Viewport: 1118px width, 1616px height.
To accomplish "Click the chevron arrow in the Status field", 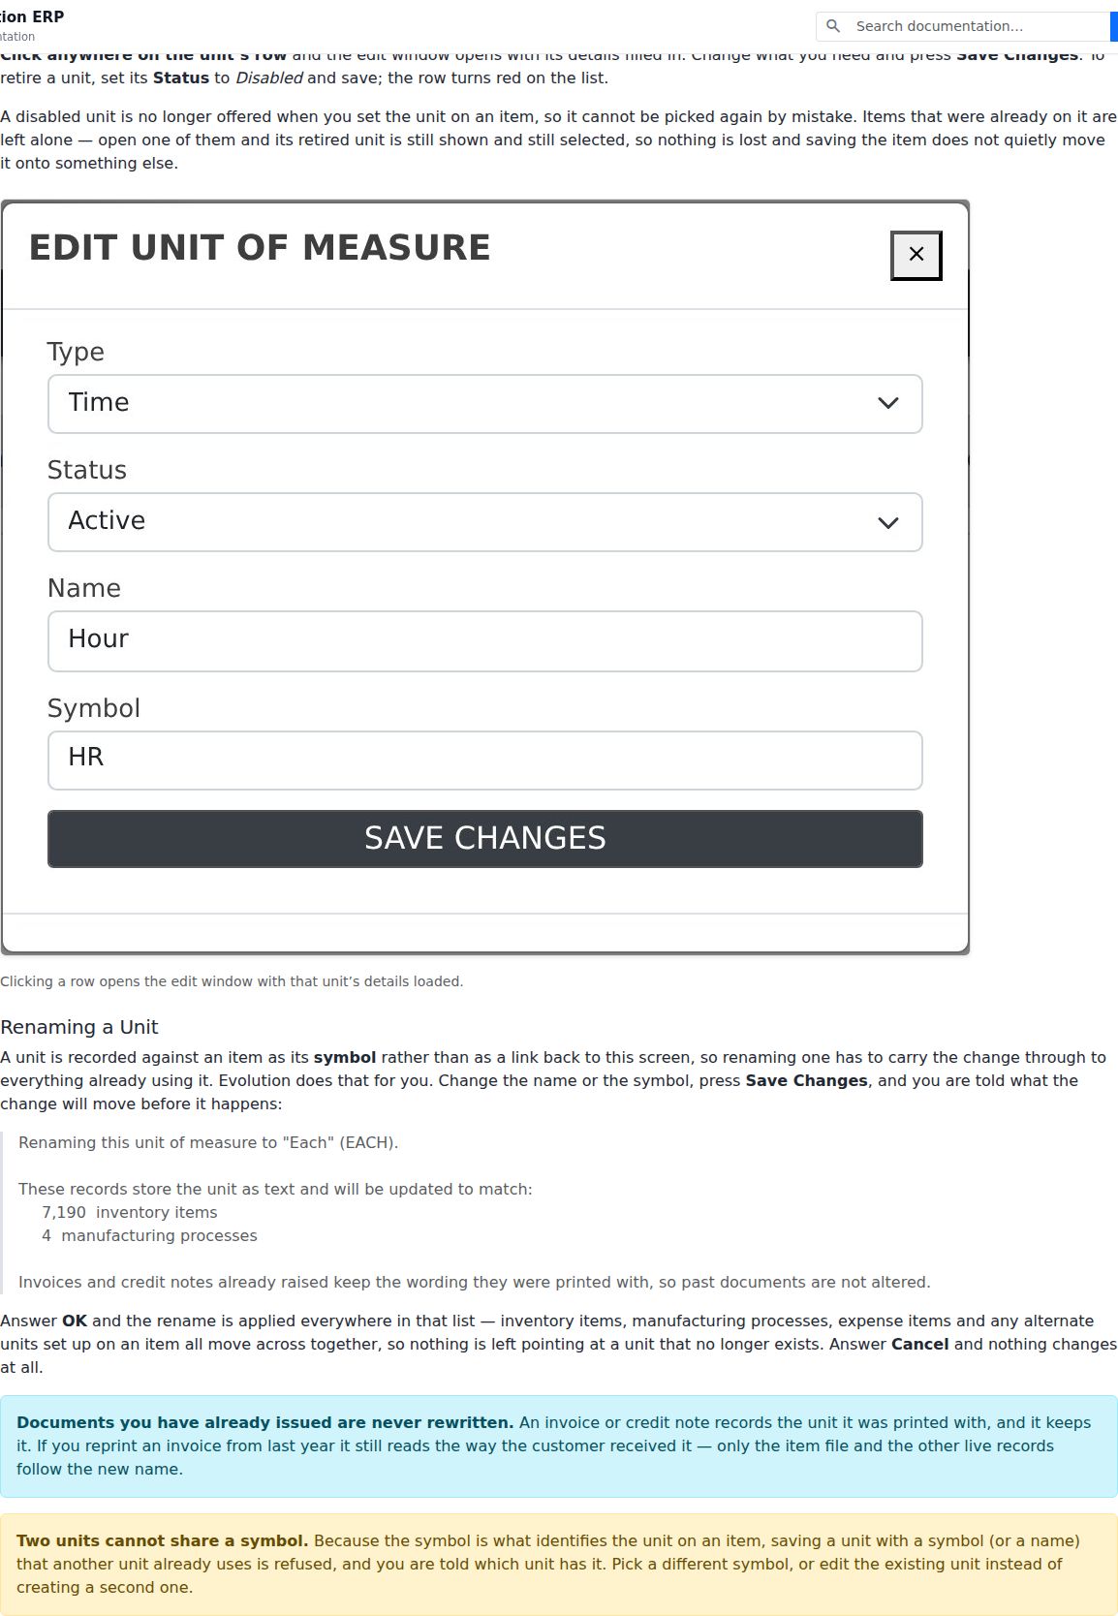I will pyautogui.click(x=888, y=522).
